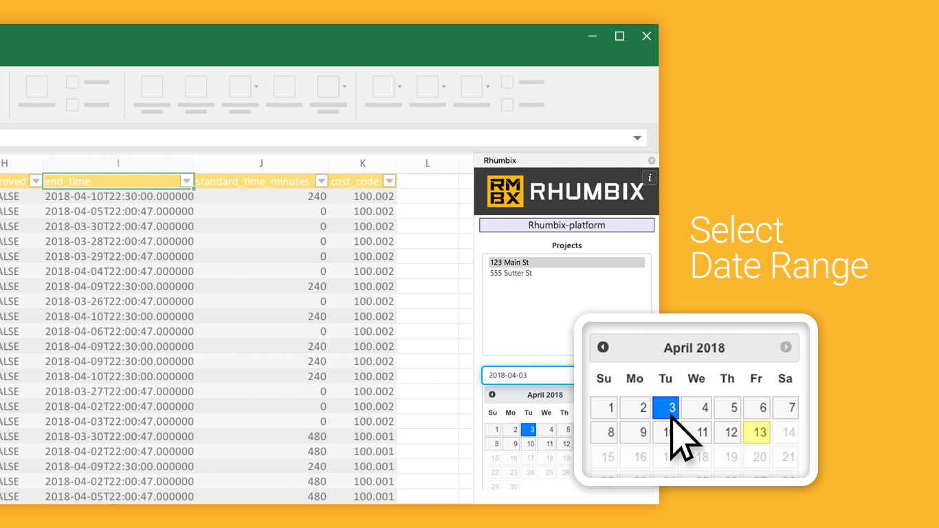This screenshot has height=528, width=939.
Task: Pick day 7 in enlarged calendar
Action: (x=786, y=408)
